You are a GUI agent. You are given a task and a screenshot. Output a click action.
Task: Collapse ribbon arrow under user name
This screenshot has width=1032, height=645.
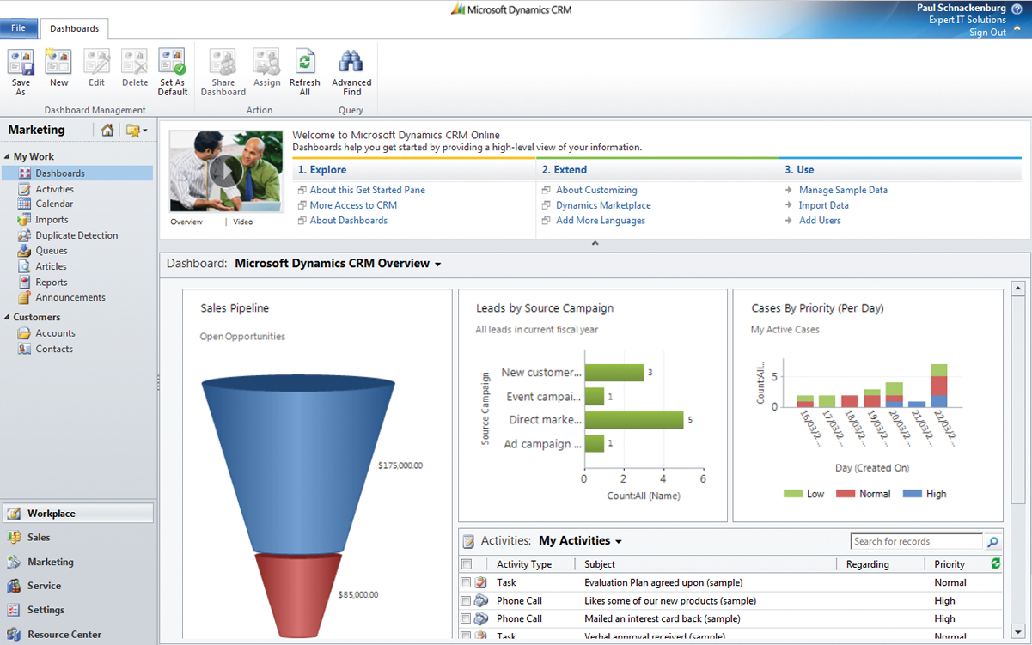[x=1017, y=27]
